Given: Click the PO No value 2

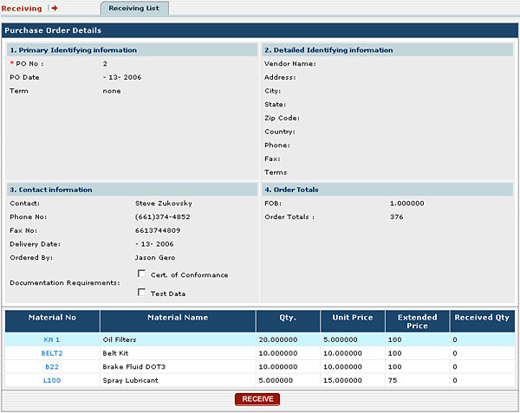Looking at the screenshot, I should point(105,63).
